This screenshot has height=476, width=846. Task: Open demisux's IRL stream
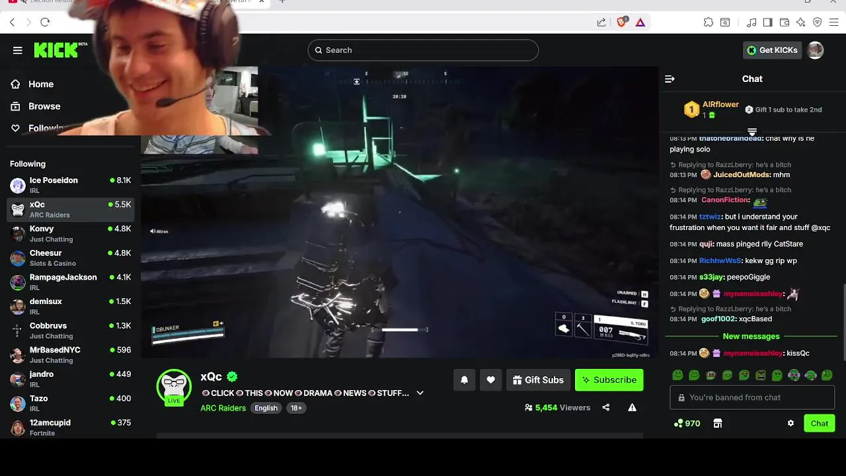click(71, 306)
